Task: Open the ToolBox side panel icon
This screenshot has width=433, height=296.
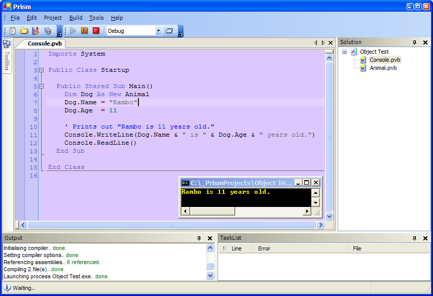Action: (7, 44)
